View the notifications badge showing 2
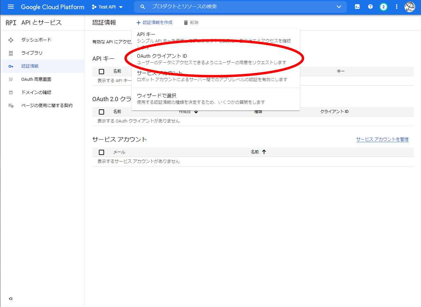 click(x=383, y=7)
